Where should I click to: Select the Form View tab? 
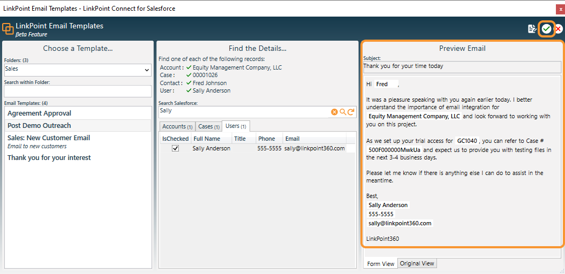point(381,263)
